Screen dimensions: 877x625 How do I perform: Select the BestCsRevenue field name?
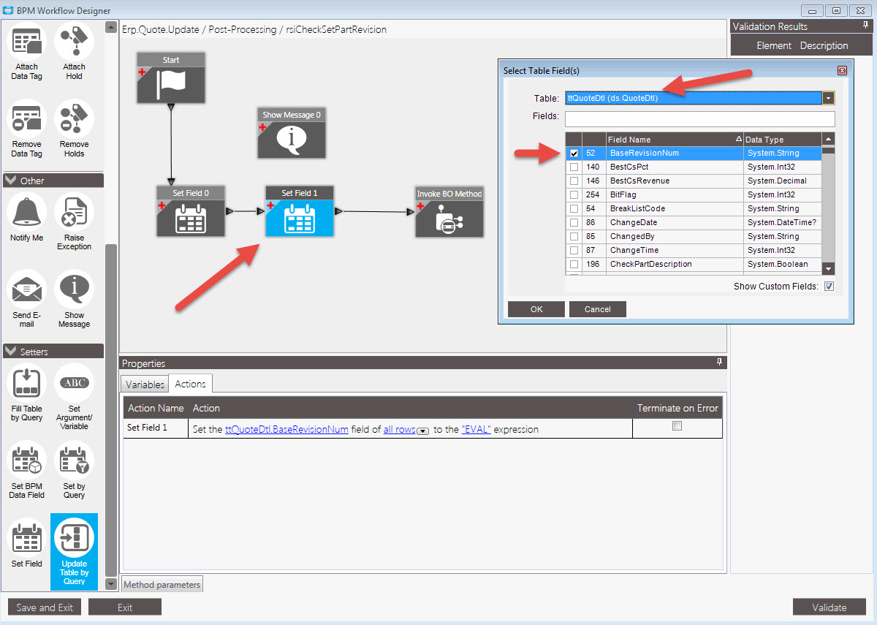tap(639, 181)
